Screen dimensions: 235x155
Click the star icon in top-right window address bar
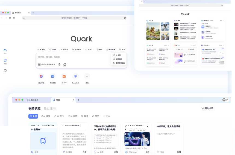pos(222,5)
